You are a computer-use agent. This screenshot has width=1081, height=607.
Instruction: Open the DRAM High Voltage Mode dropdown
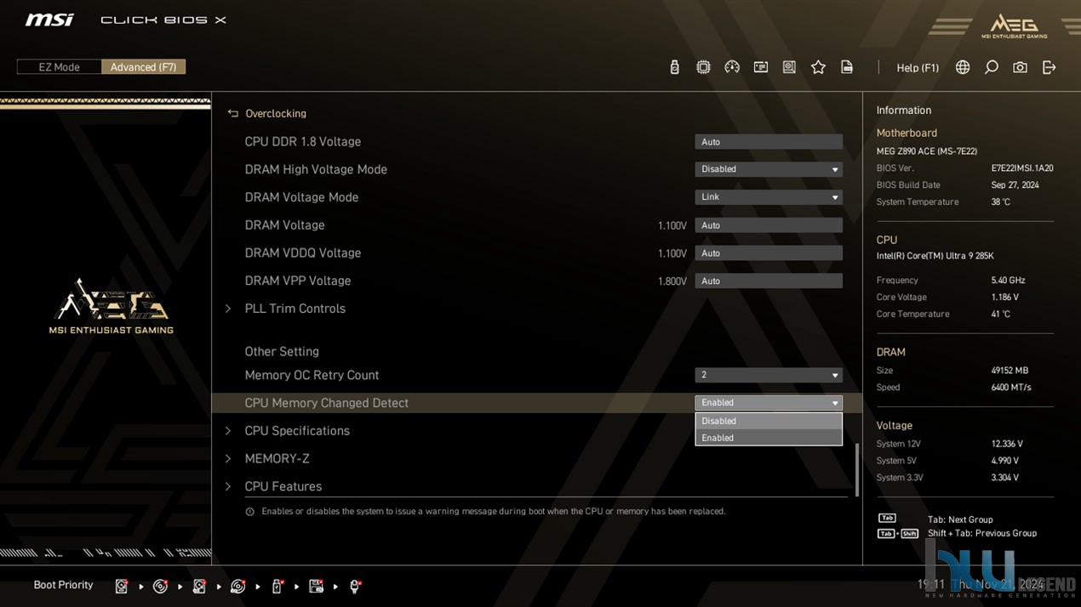(769, 169)
